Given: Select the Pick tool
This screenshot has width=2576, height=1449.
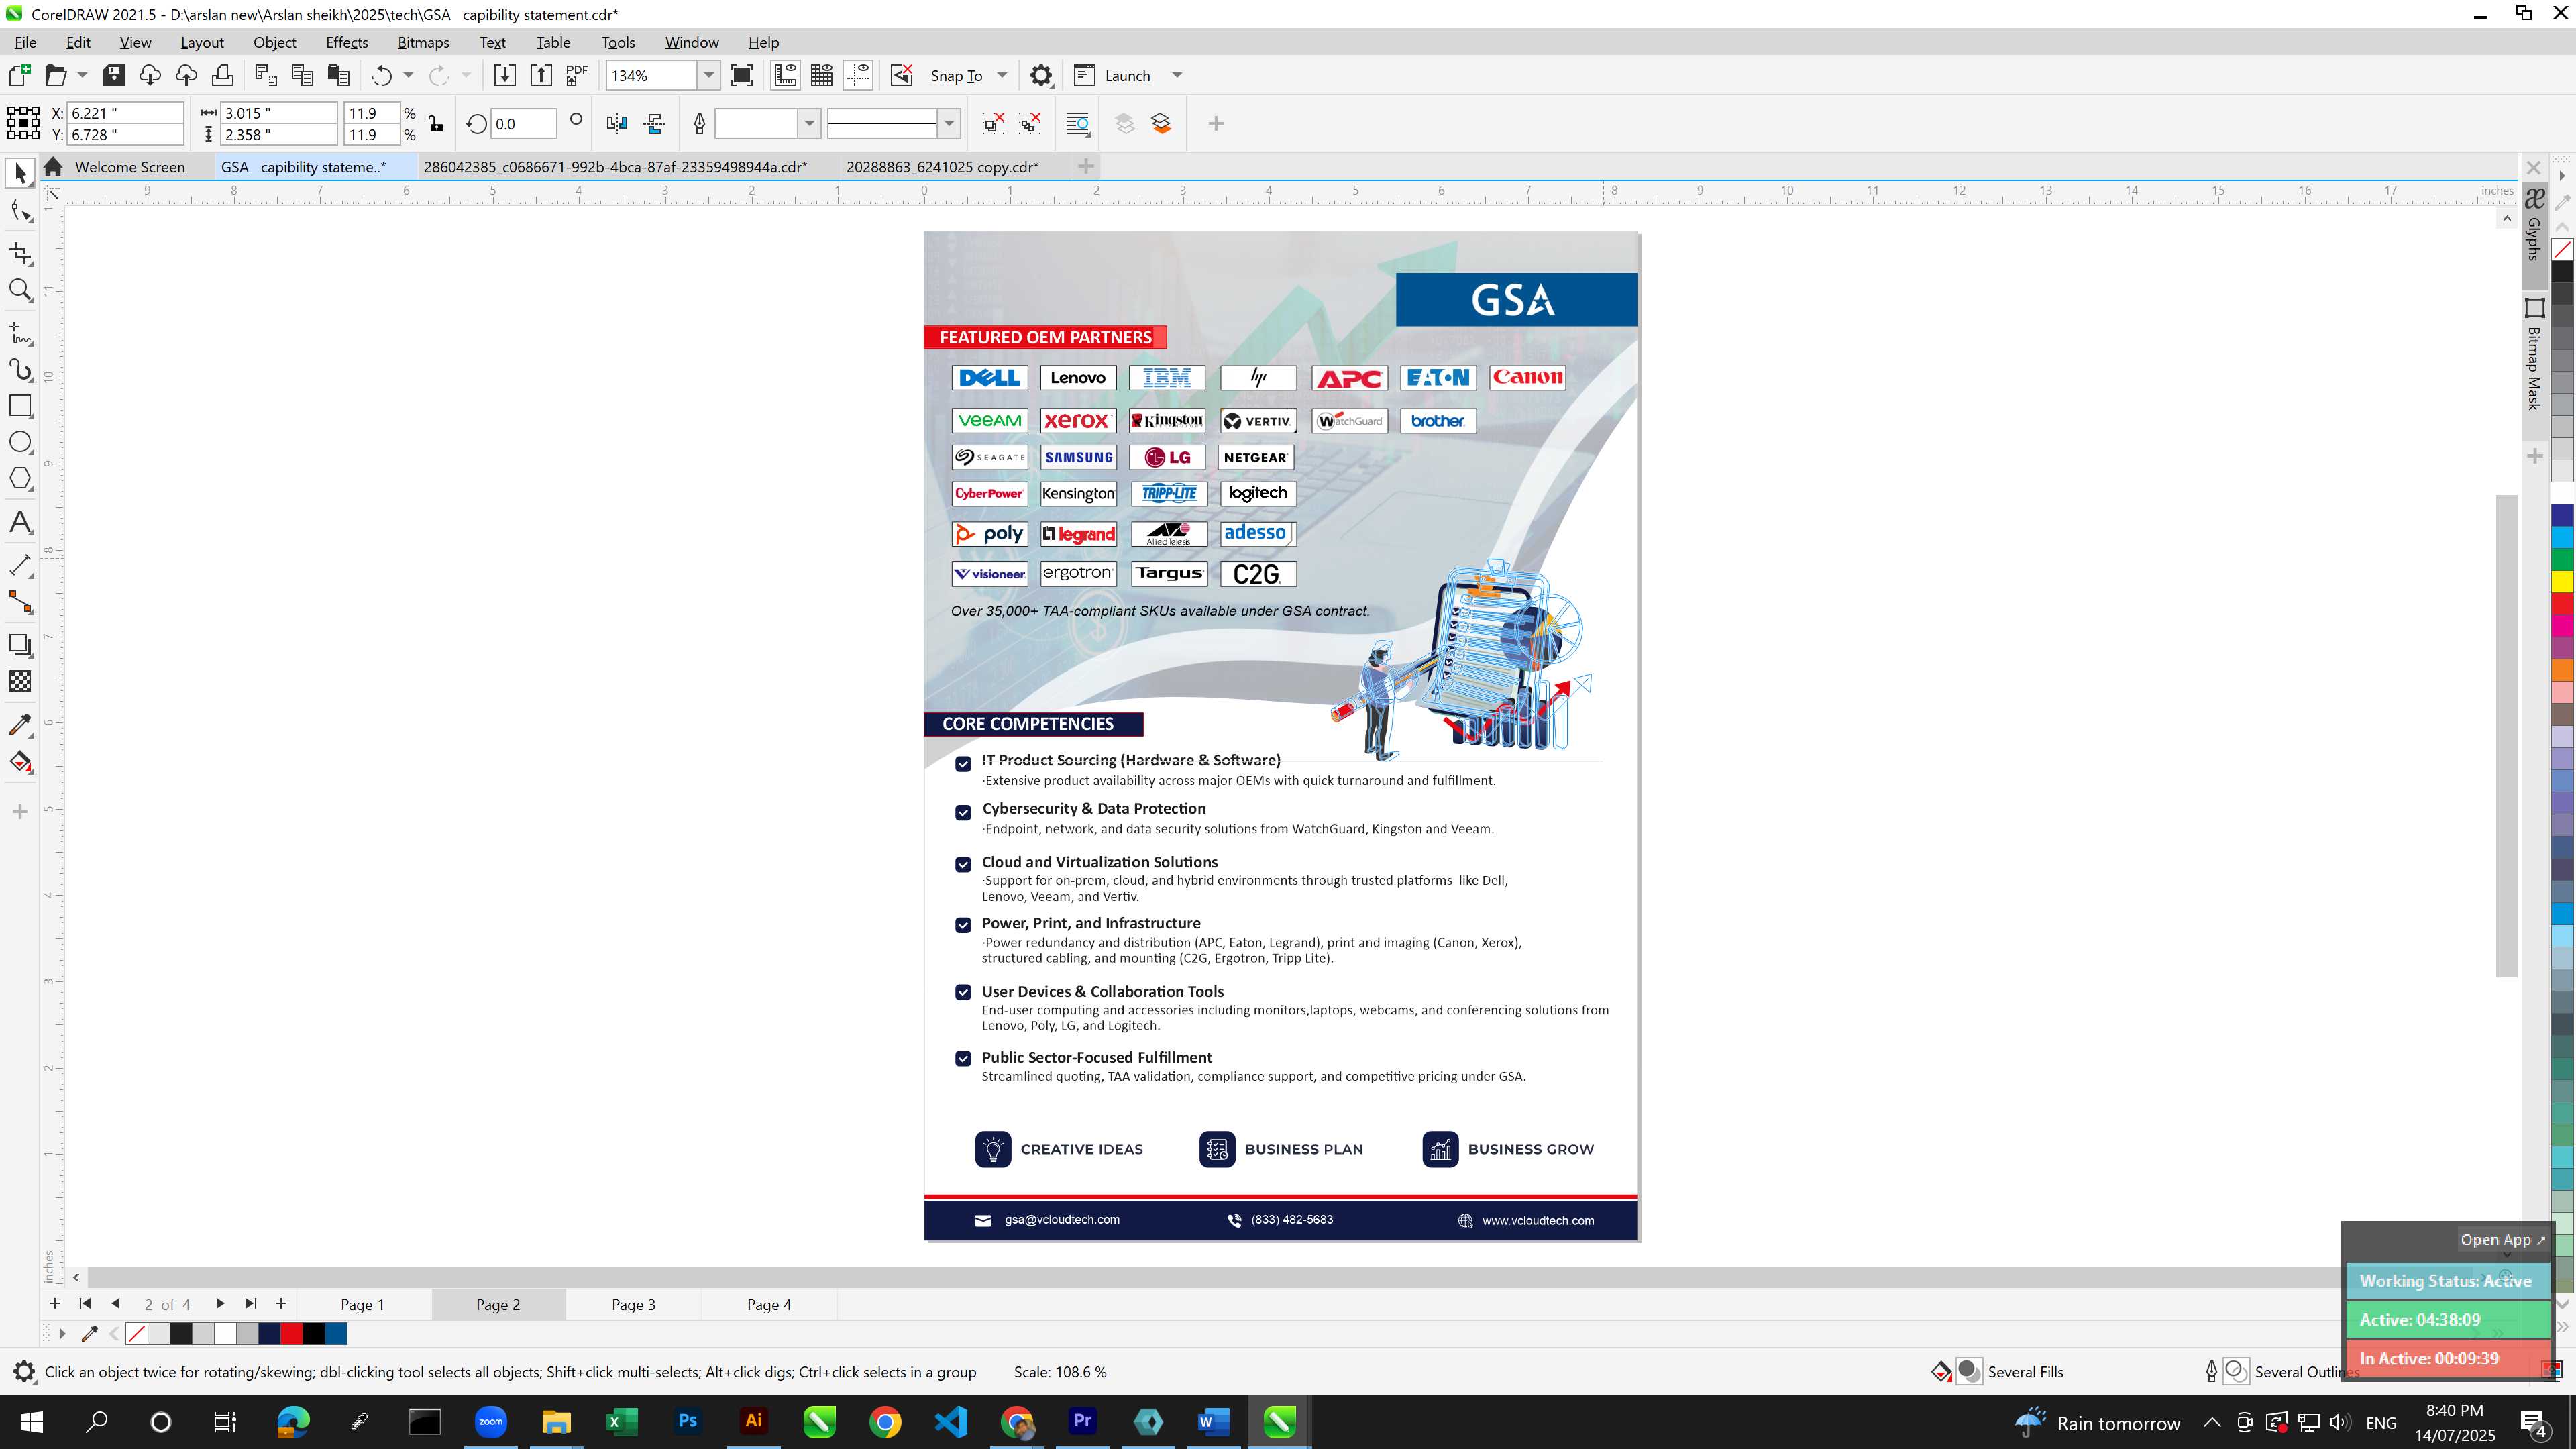Looking at the screenshot, I should (x=20, y=173).
